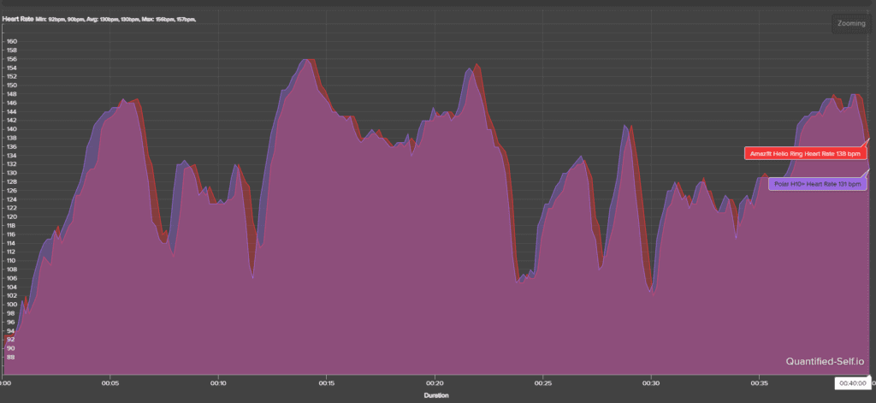Screen dimensions: 876x403
Task: Select the 00:40:00 cursor time label
Action: pos(852,384)
